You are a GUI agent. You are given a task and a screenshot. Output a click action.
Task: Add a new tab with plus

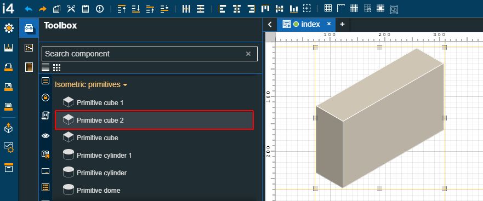coord(342,24)
